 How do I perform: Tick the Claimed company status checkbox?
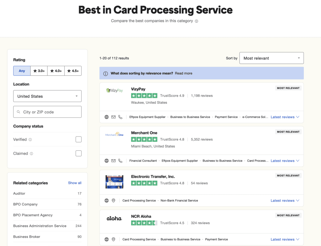(x=78, y=153)
